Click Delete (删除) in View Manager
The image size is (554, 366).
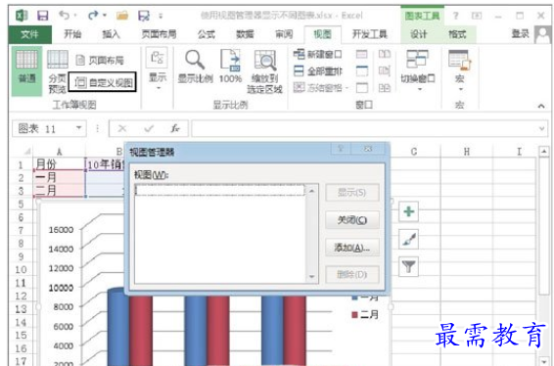[352, 274]
